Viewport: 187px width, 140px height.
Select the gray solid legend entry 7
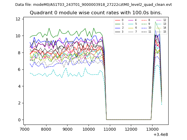click(131, 32)
